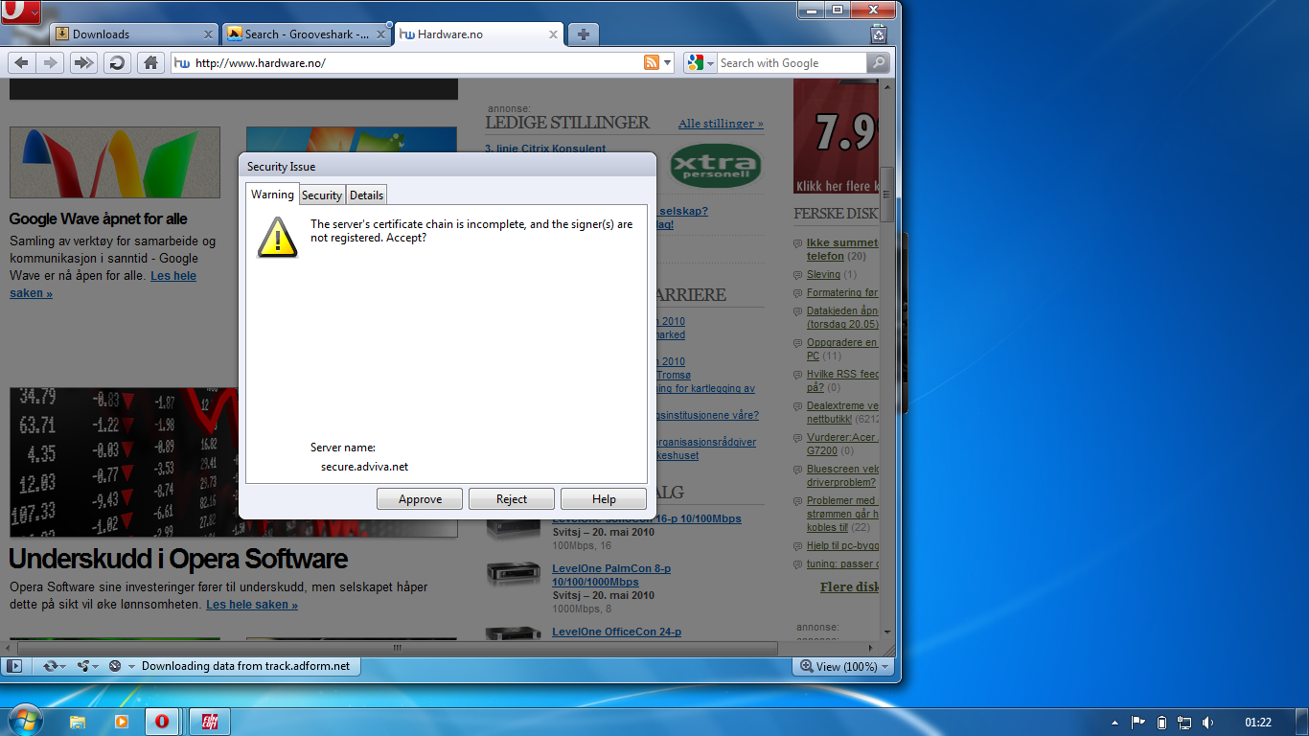Close the Downloads tab
The width and height of the screenshot is (1309, 736).
(x=208, y=34)
